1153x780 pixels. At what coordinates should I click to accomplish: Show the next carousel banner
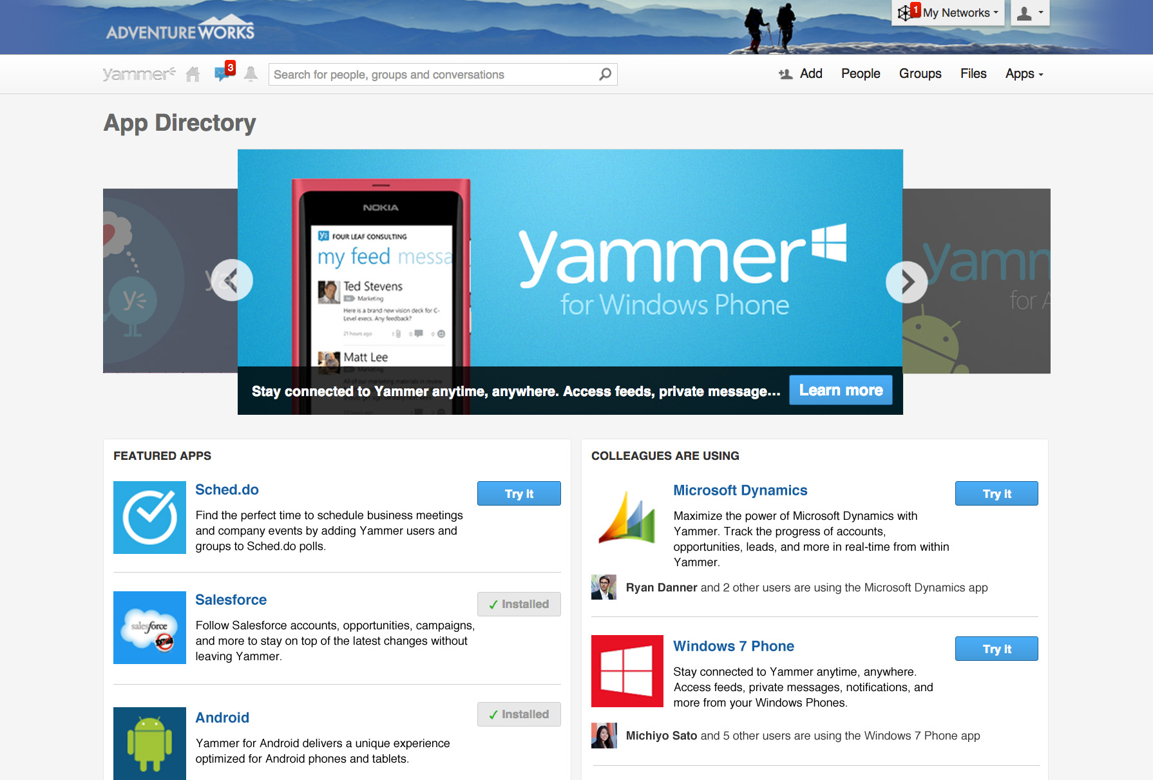tap(906, 281)
